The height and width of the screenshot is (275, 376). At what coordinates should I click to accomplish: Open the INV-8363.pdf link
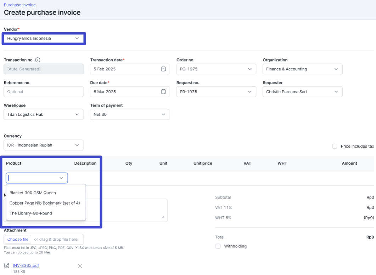tap(26, 265)
